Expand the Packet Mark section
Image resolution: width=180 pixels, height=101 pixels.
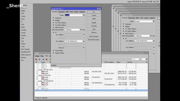[53, 50]
